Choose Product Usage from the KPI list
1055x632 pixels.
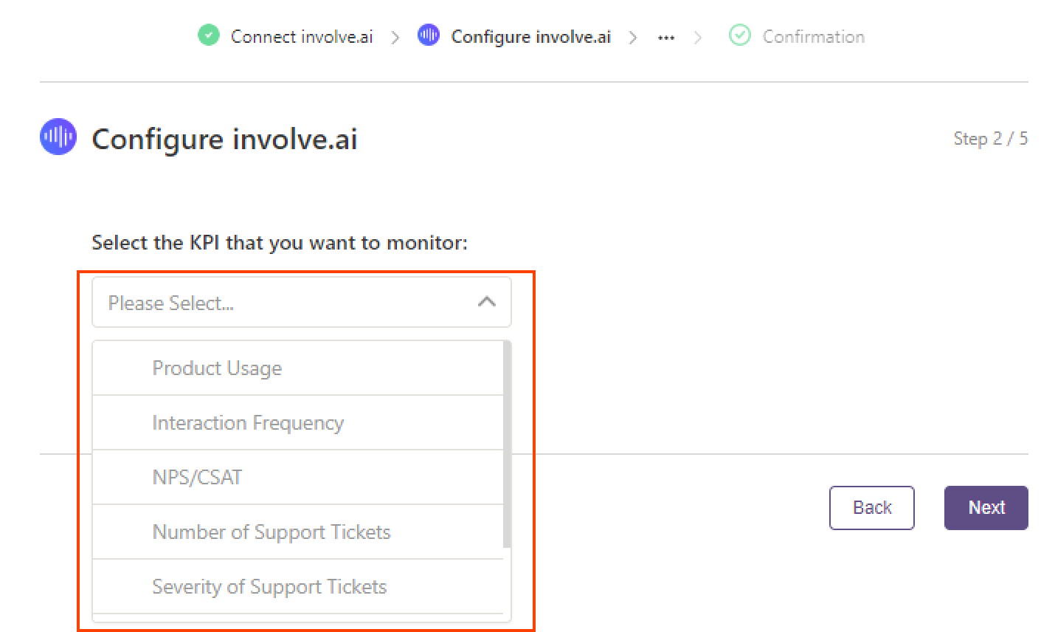[298, 368]
